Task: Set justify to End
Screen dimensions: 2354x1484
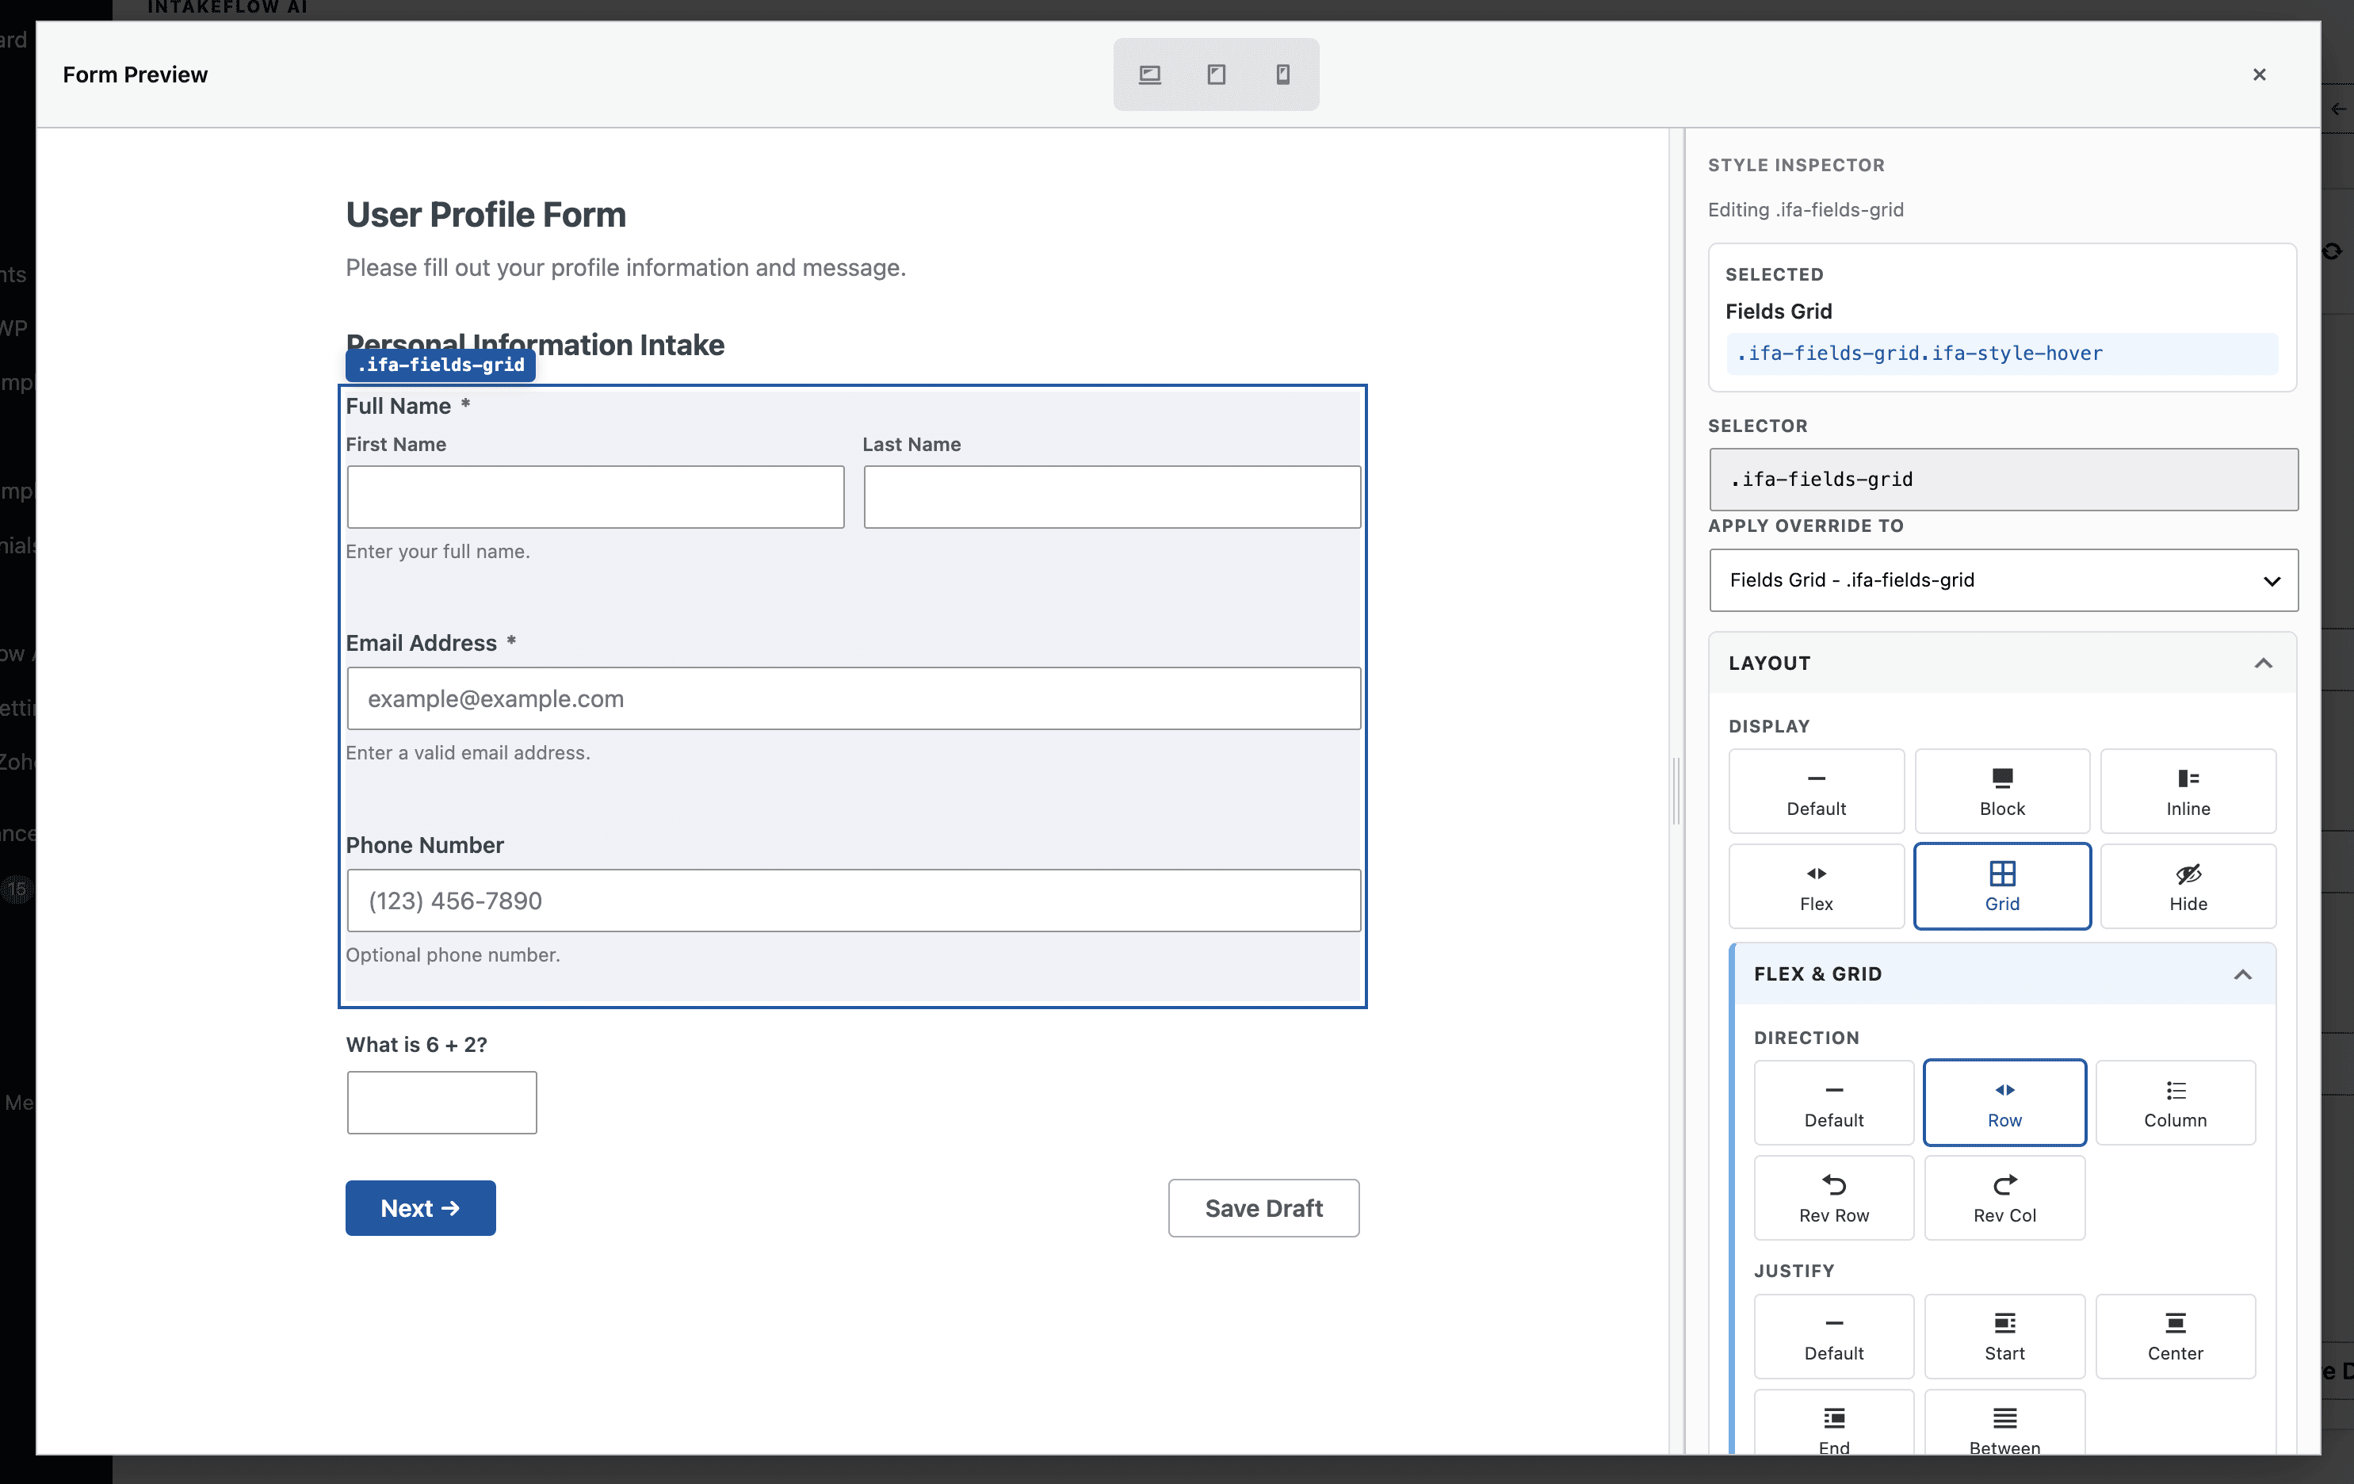Action: point(1833,1422)
